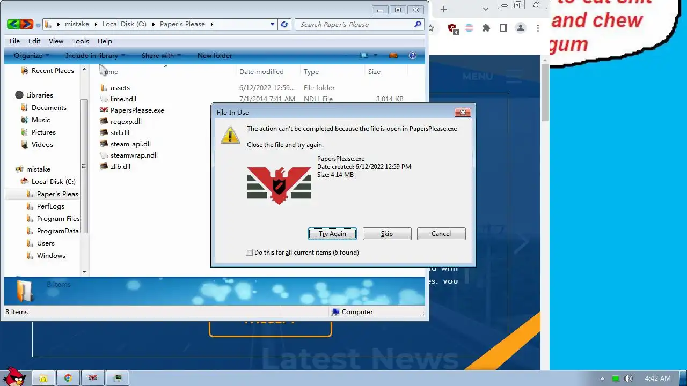Click the Papers Please taskbar icon

click(93, 378)
